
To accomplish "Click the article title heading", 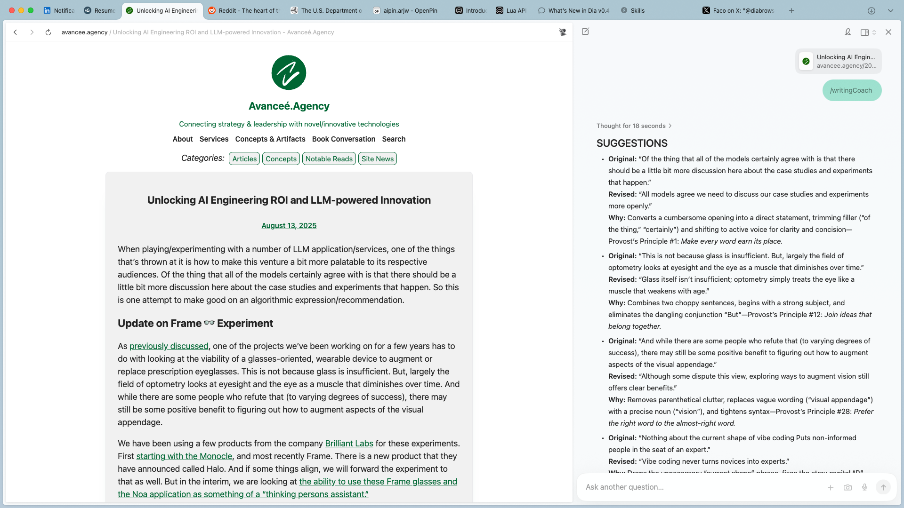I will (x=289, y=200).
